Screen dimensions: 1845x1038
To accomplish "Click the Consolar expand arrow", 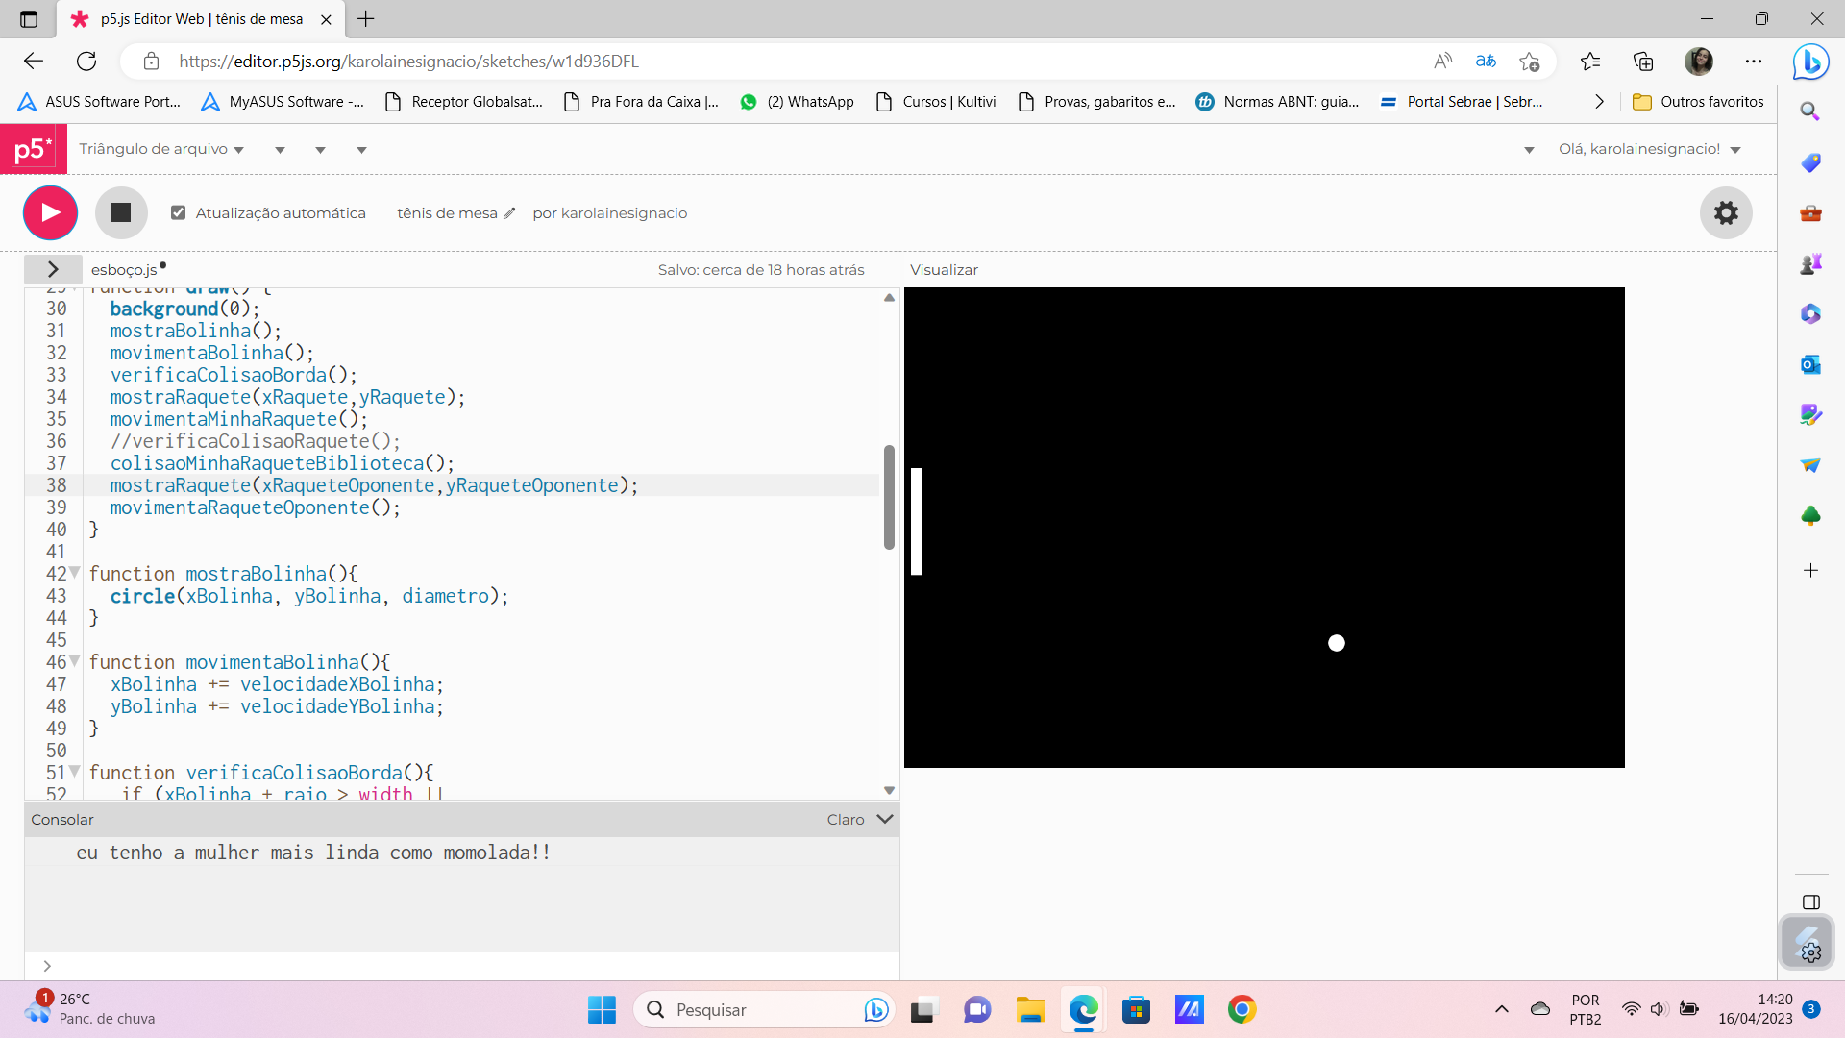I will [886, 819].
